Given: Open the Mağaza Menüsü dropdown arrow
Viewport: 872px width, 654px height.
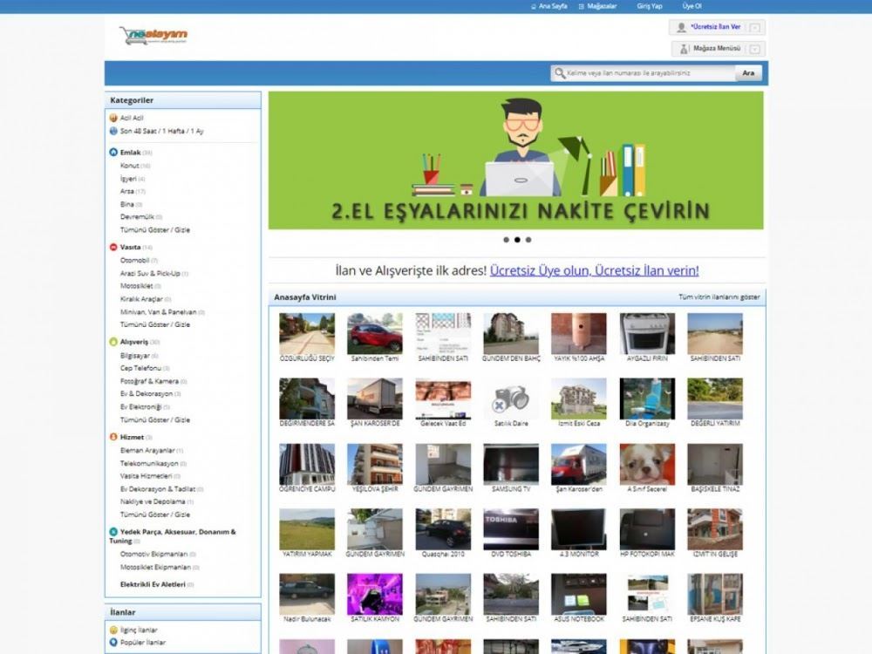Looking at the screenshot, I should click(754, 49).
